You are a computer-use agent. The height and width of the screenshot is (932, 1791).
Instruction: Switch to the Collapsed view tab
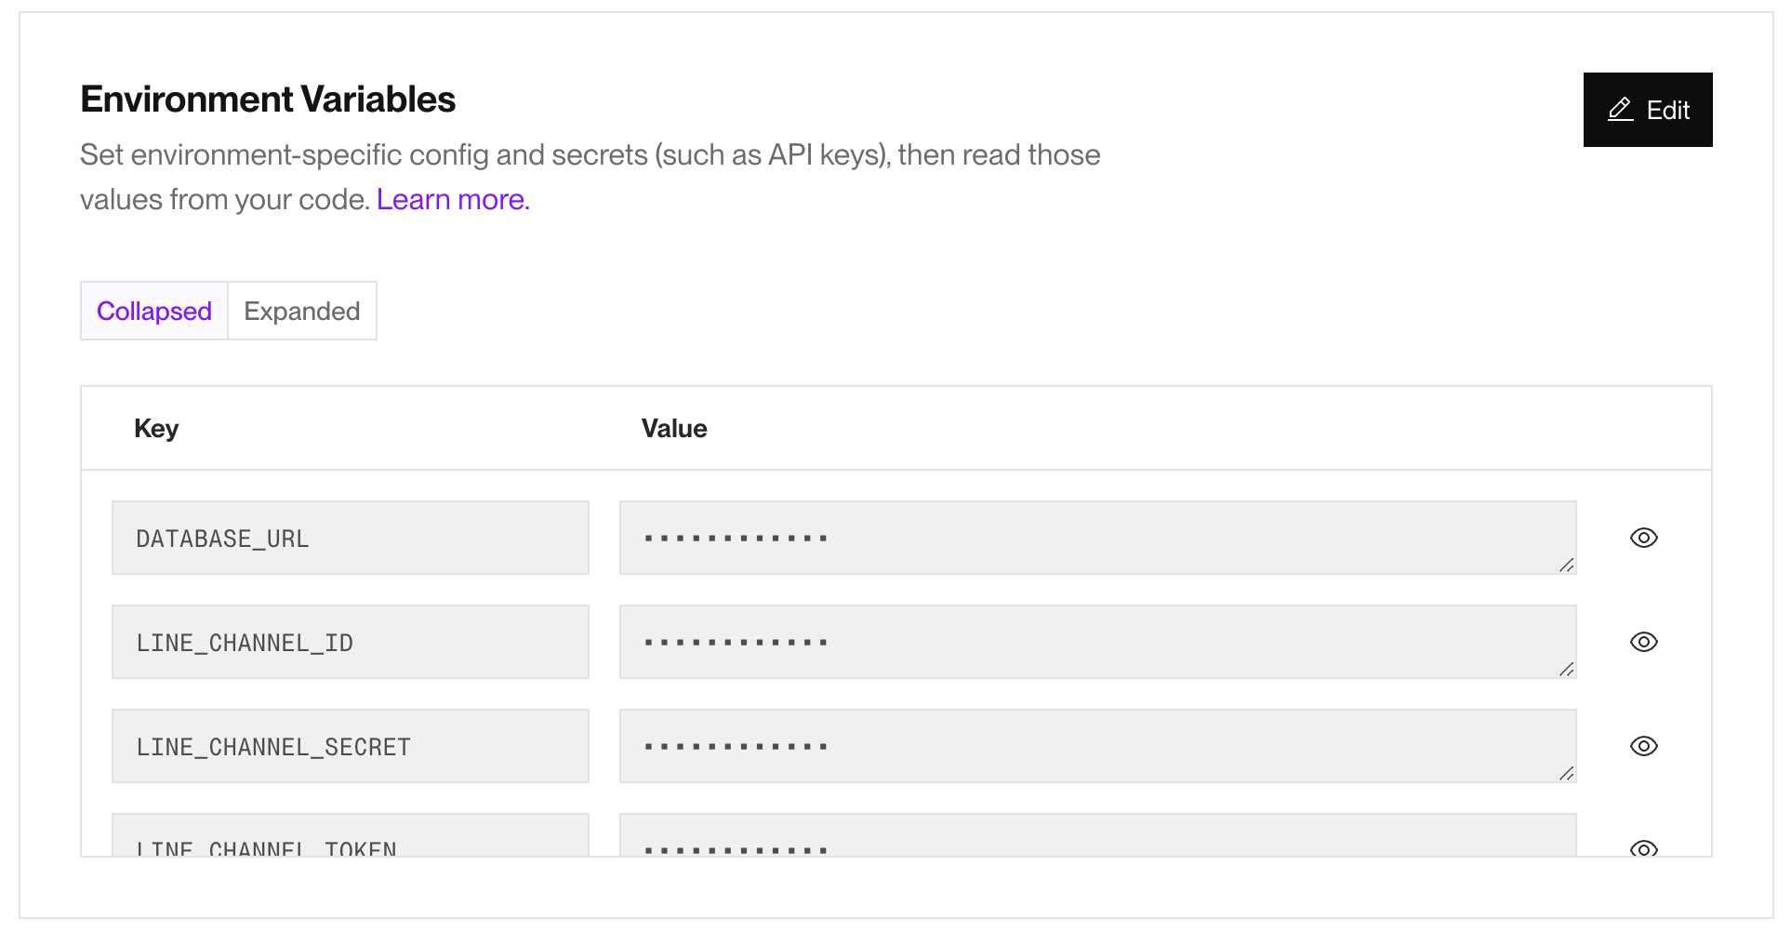154,311
